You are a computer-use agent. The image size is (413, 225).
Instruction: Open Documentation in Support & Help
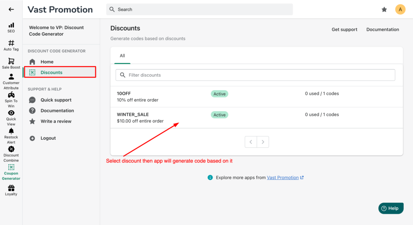tap(57, 111)
